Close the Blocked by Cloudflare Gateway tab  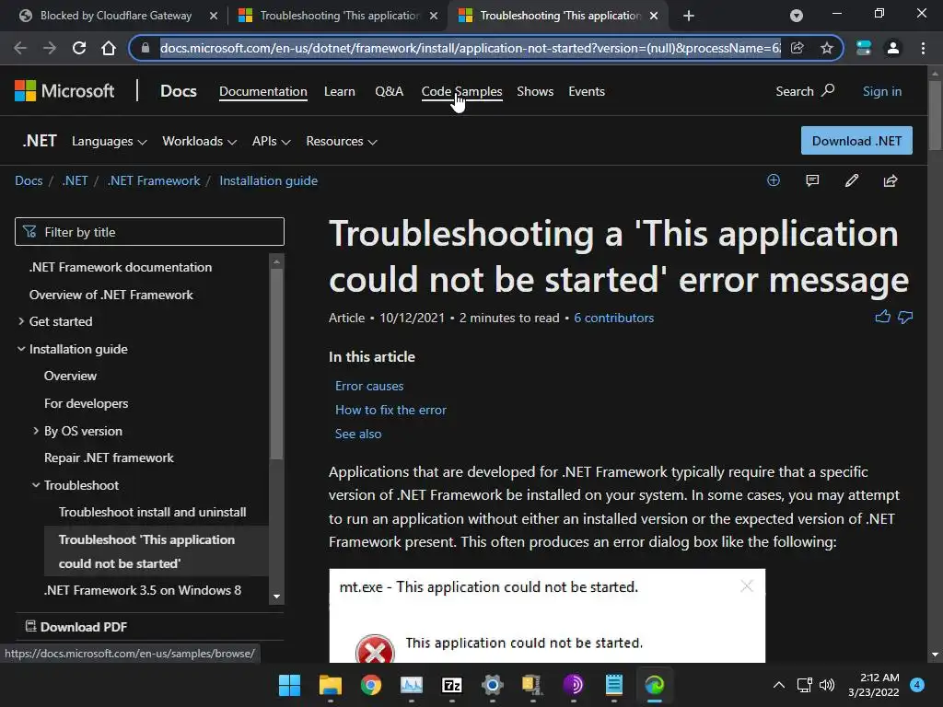click(x=213, y=16)
